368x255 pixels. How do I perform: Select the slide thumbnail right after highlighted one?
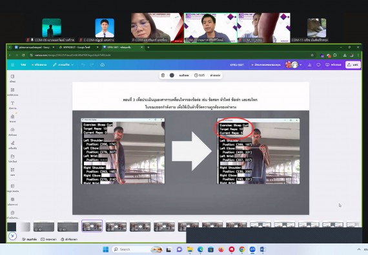pyautogui.click(x=116, y=227)
